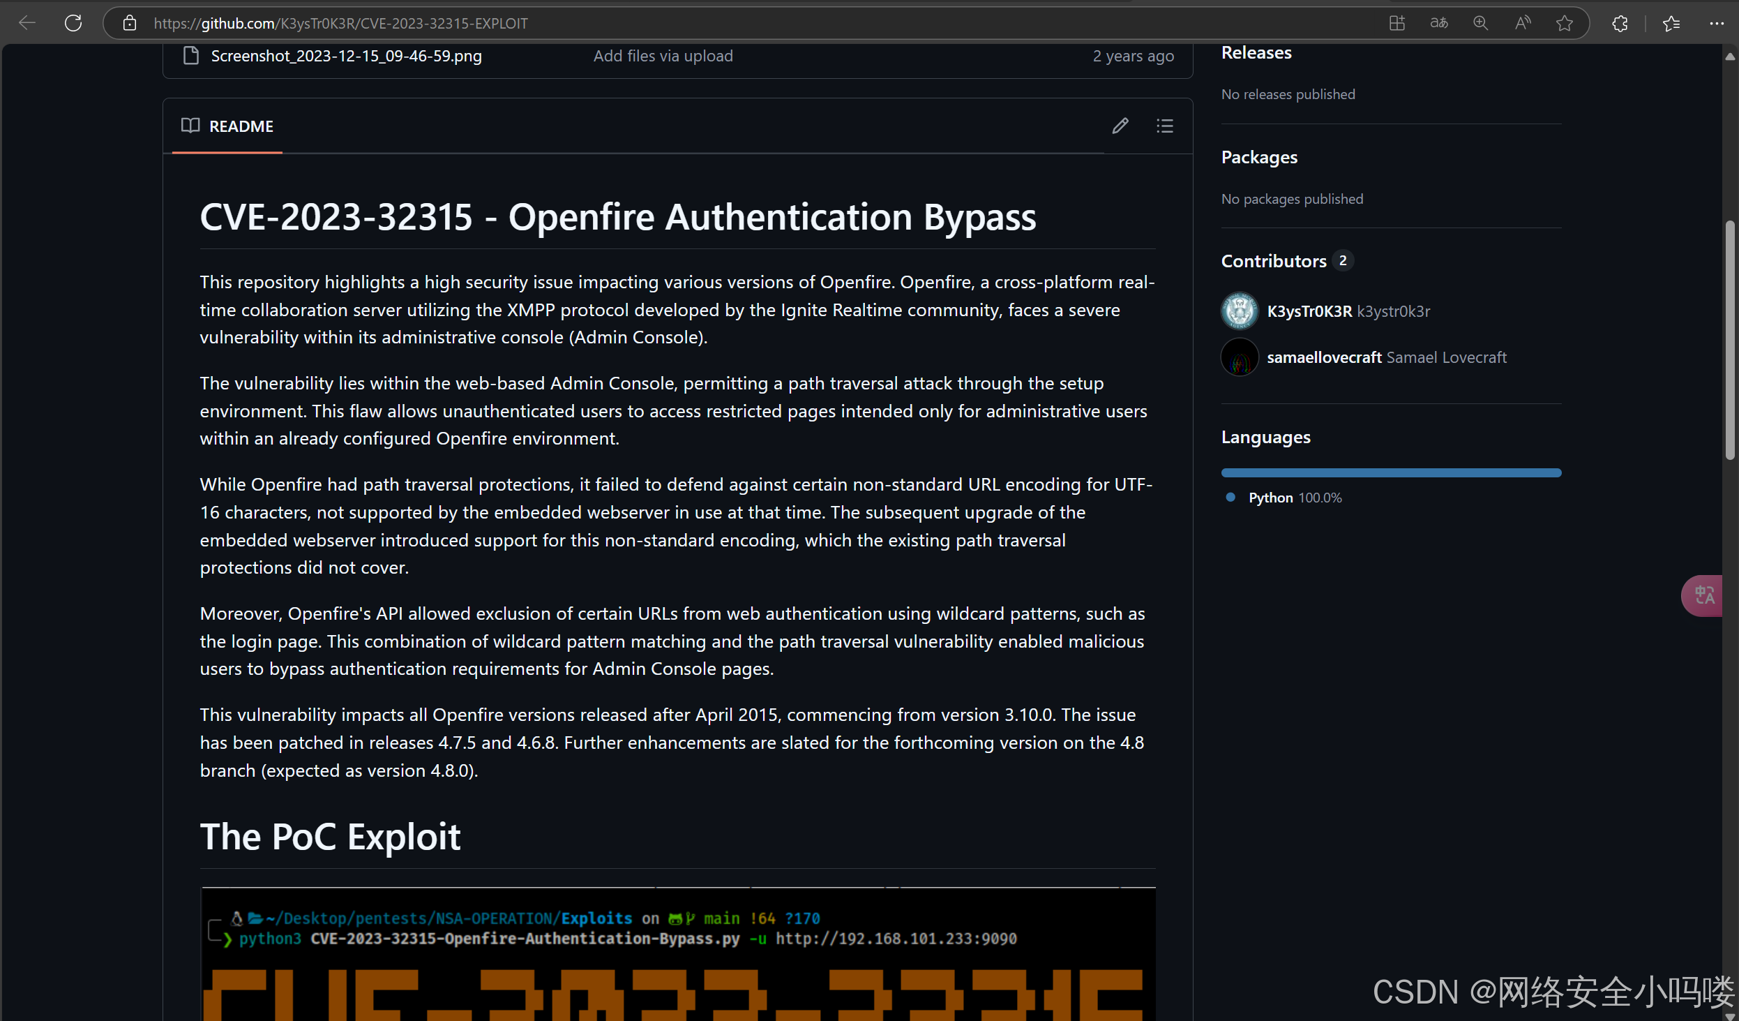Viewport: 1739px width, 1021px height.
Task: Click the back arrow in browser
Action: [27, 23]
